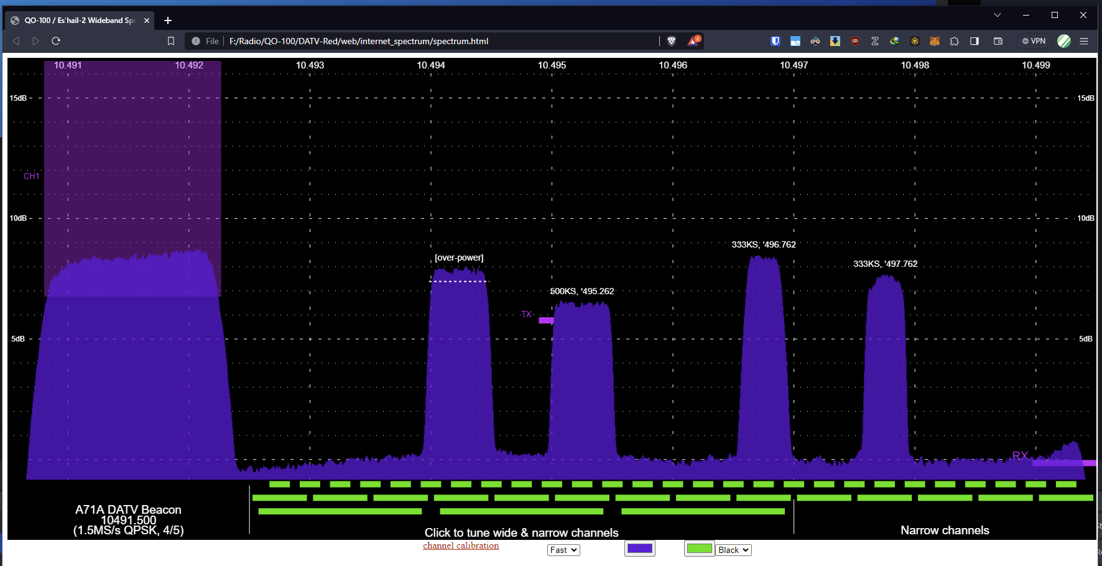Open the tab search chevron
The image size is (1102, 566).
pos(998,15)
